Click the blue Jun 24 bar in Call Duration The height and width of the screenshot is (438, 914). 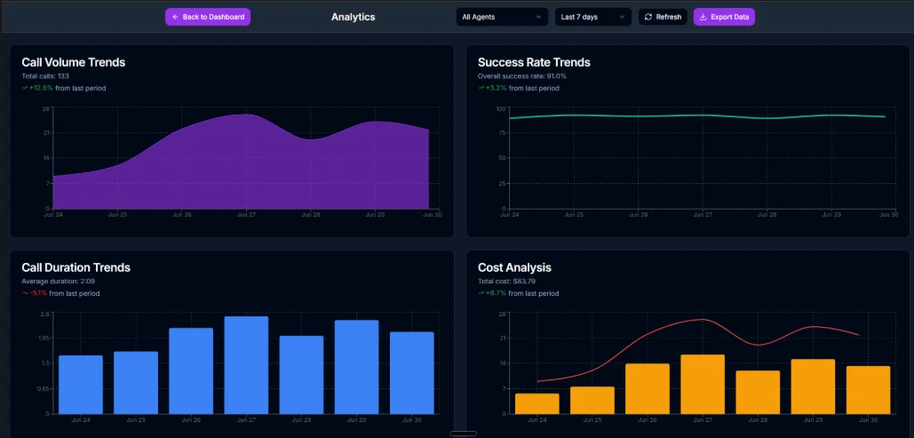(x=81, y=385)
